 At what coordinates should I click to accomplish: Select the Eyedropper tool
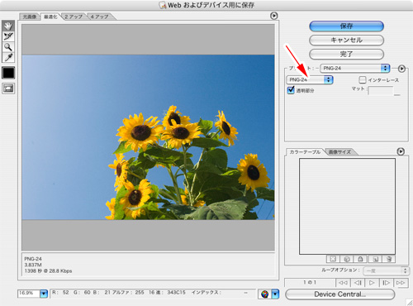[8, 57]
